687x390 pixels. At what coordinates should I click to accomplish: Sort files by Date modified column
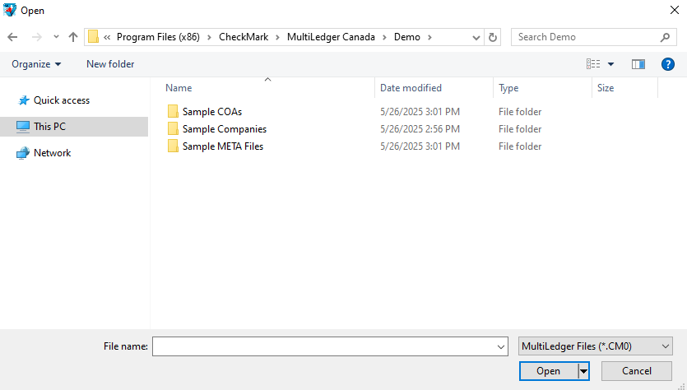click(x=411, y=88)
